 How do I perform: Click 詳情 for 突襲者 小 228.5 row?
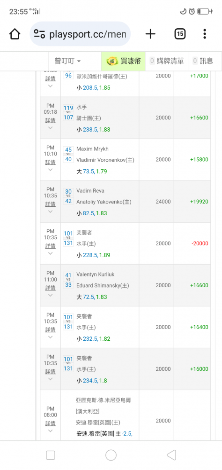coord(50,246)
